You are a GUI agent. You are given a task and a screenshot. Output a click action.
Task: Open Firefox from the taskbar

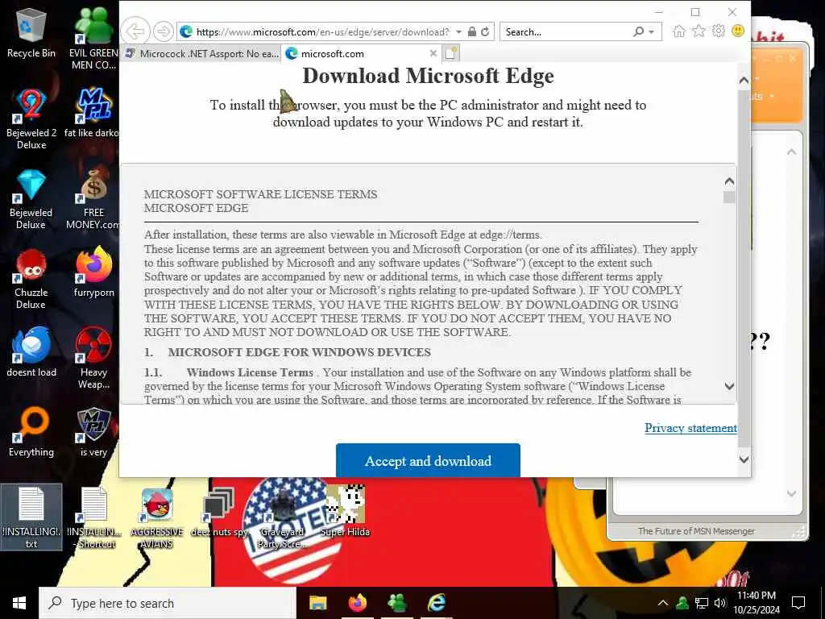(357, 603)
